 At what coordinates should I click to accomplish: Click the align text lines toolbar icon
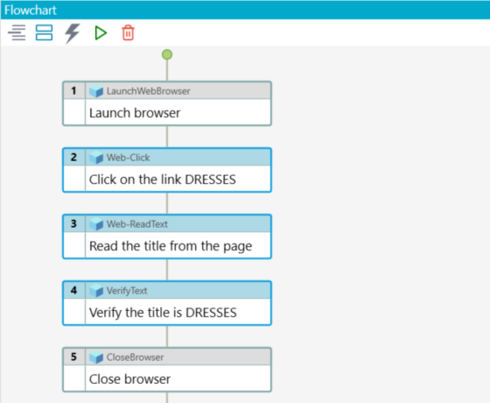17,32
